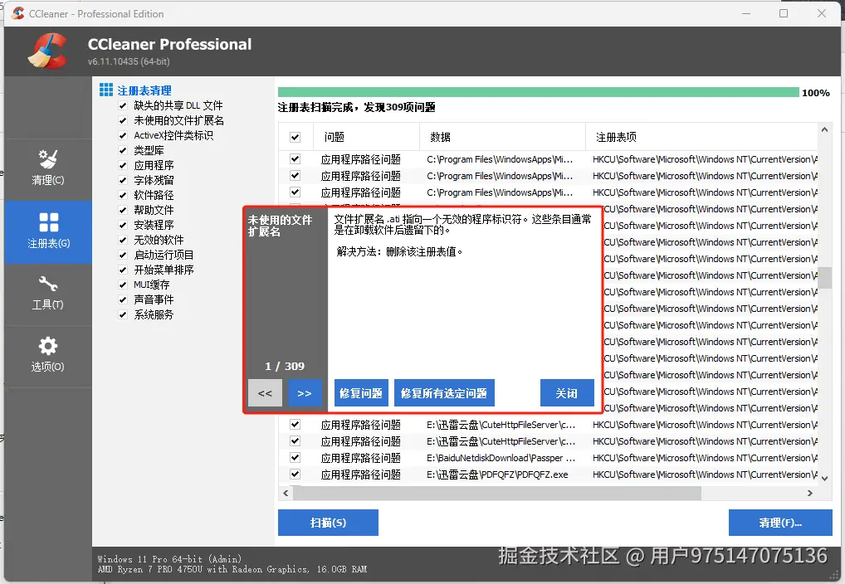Click the CCleaner title bar app icon
845x584 pixels.
pyautogui.click(x=17, y=13)
